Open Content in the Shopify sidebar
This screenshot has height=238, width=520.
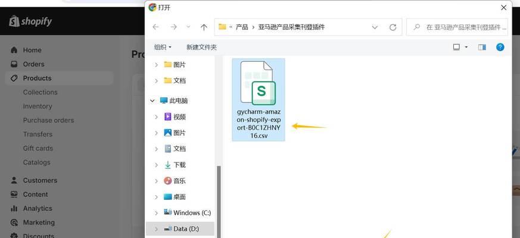pos(35,194)
